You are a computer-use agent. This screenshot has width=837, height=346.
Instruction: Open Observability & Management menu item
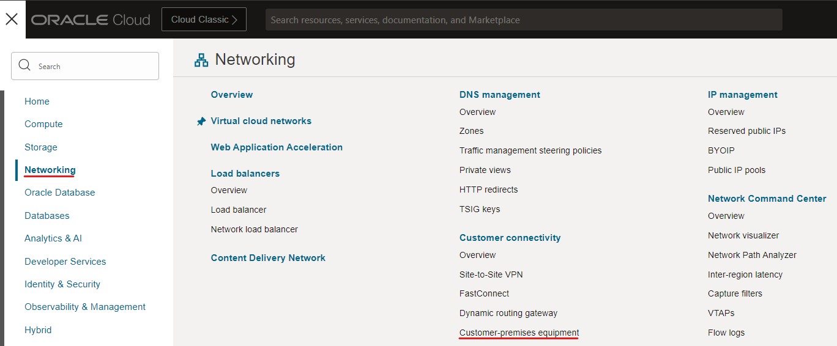pos(85,307)
